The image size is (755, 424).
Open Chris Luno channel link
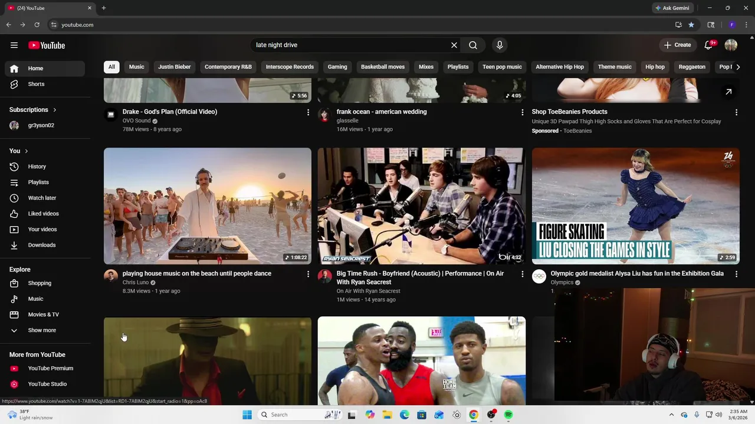click(x=136, y=283)
